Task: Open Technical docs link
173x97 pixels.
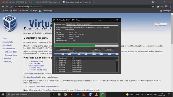Action: point(11,55)
